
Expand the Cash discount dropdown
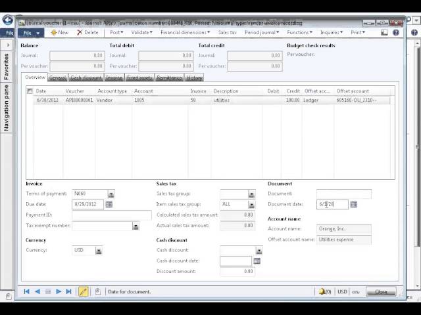259,251
